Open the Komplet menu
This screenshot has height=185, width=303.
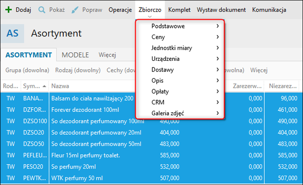pos(179,10)
